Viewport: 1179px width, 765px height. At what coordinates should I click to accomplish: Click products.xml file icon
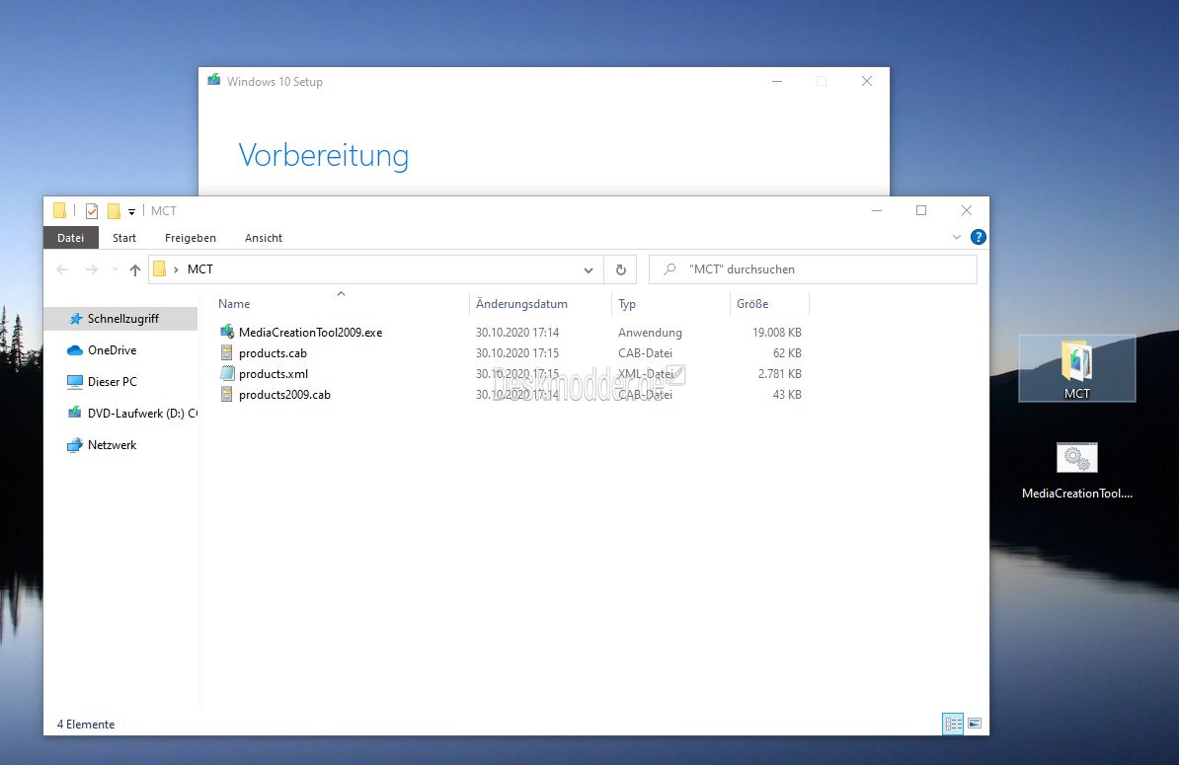227,373
